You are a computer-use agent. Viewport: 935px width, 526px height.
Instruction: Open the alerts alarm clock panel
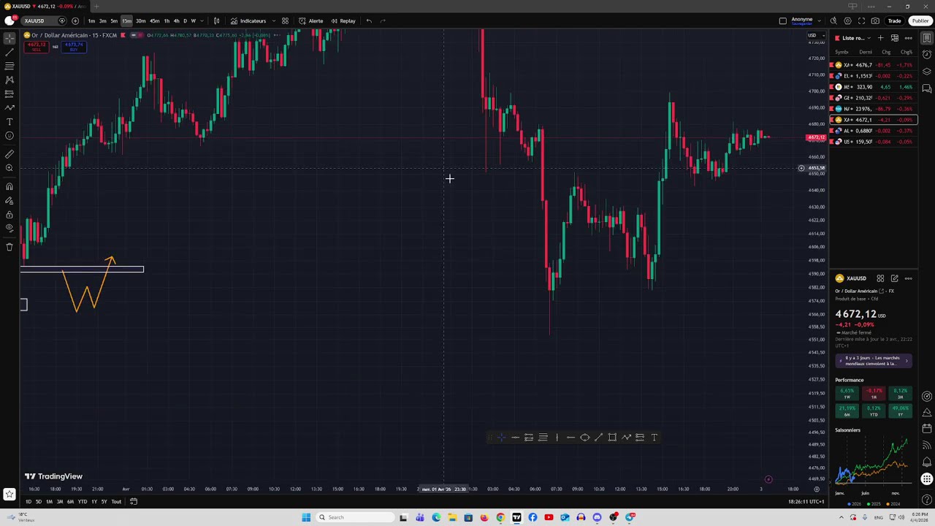pos(926,55)
